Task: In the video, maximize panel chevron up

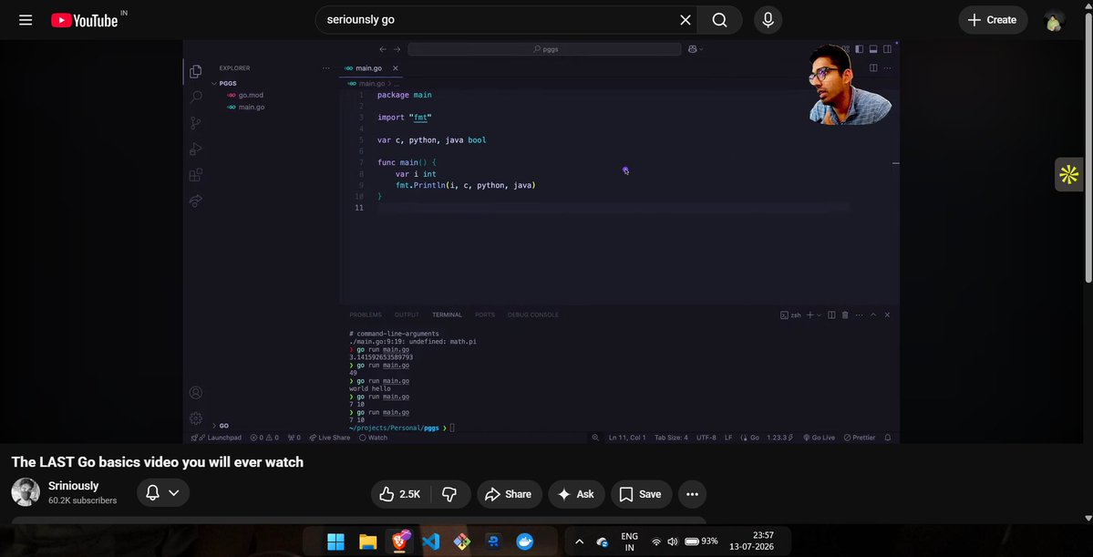Action: point(872,315)
